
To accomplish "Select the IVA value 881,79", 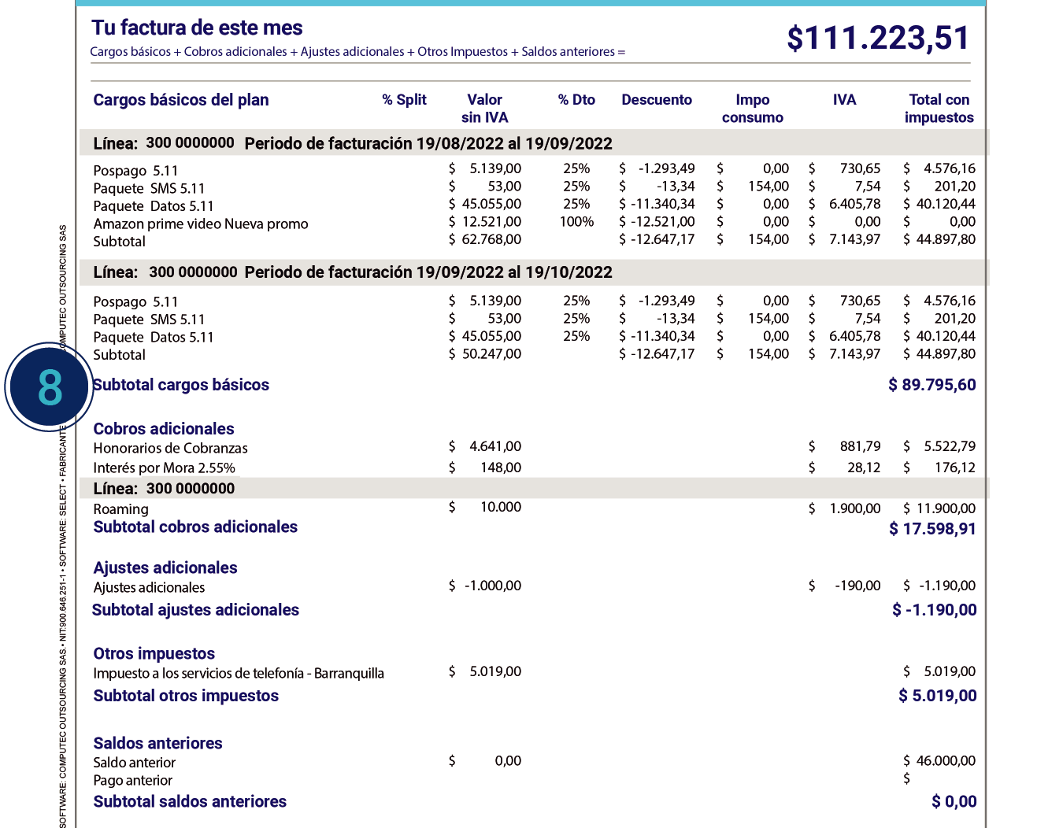I will pyautogui.click(x=860, y=446).
